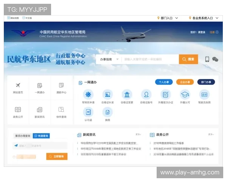227x182 pixels.
Task: Open the second 新闻资讯 news item
Action: coord(110,149)
